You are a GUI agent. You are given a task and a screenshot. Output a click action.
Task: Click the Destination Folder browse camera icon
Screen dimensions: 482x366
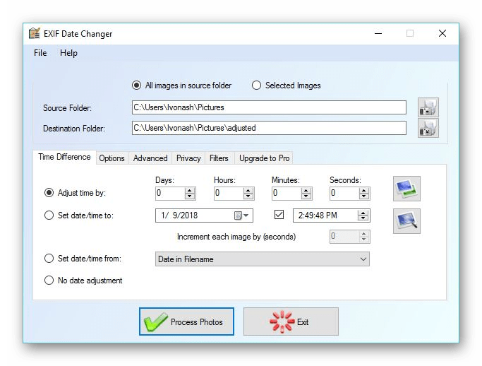point(428,128)
